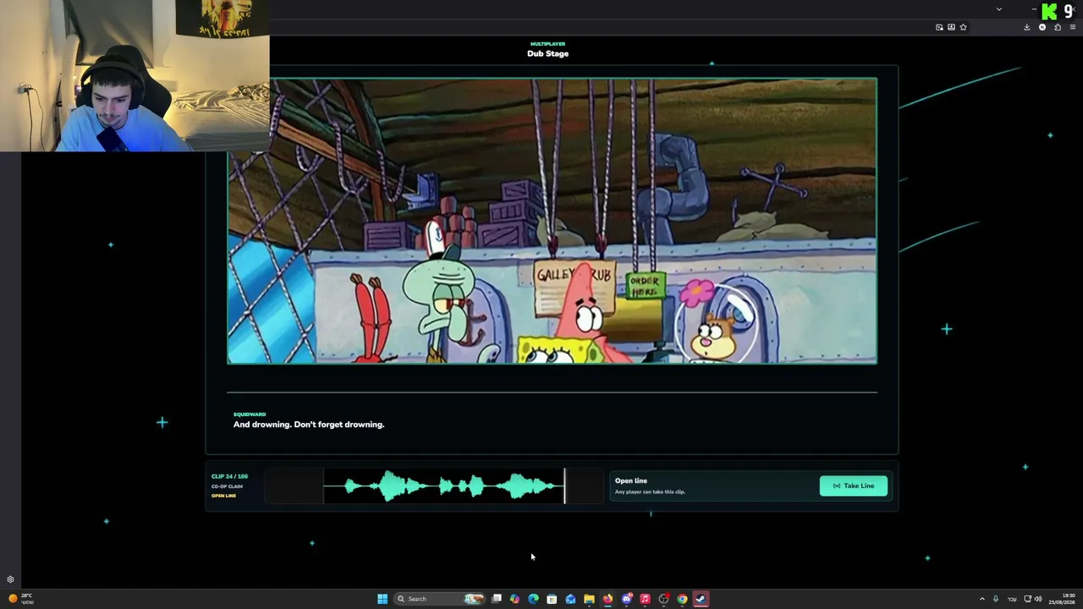Launch Copilot from the taskbar
This screenshot has width=1083, height=609.
514,599
